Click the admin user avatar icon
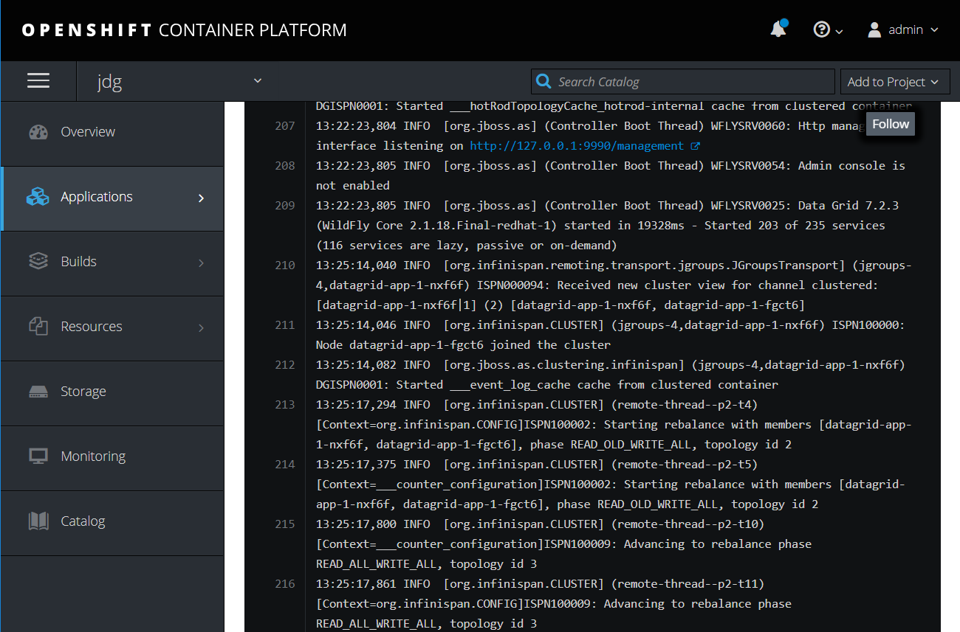 874,29
